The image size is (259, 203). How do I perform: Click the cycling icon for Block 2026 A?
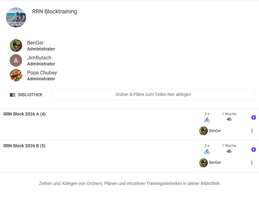207,120
